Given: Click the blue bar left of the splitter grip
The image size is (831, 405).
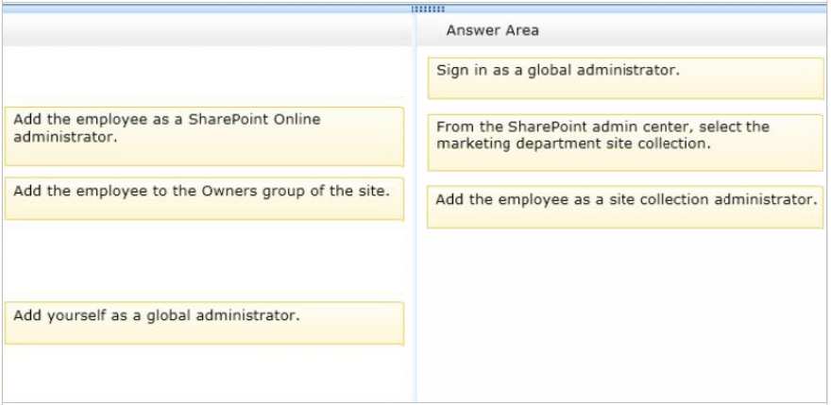Looking at the screenshot, I should click(x=207, y=9).
